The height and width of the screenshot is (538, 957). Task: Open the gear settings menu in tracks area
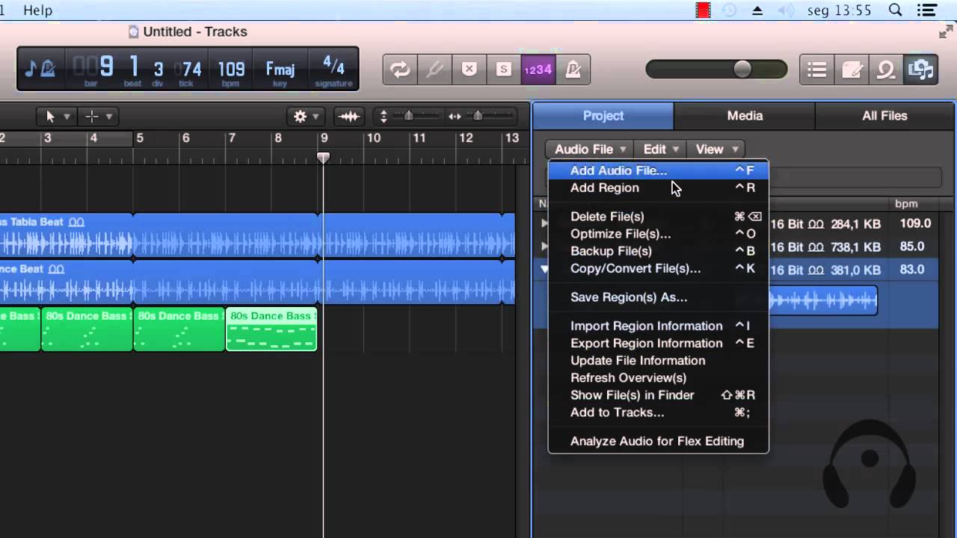pos(306,116)
